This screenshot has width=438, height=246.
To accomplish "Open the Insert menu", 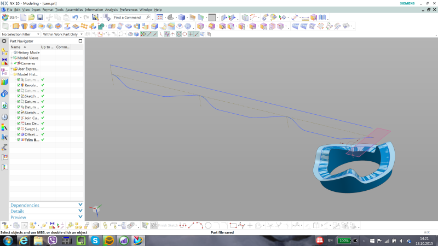I will [36, 9].
